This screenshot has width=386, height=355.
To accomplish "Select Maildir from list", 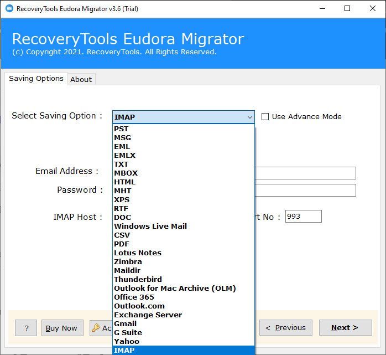I will [184, 271].
